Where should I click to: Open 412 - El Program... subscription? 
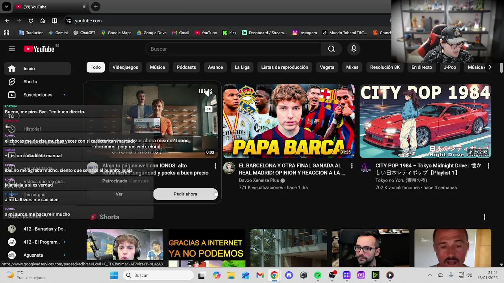pos(37,242)
